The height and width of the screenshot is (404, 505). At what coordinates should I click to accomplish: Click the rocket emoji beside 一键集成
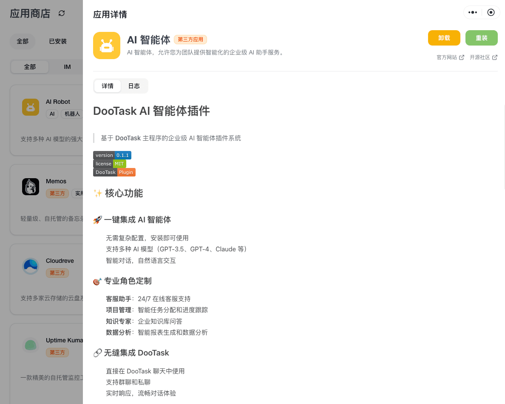point(97,220)
